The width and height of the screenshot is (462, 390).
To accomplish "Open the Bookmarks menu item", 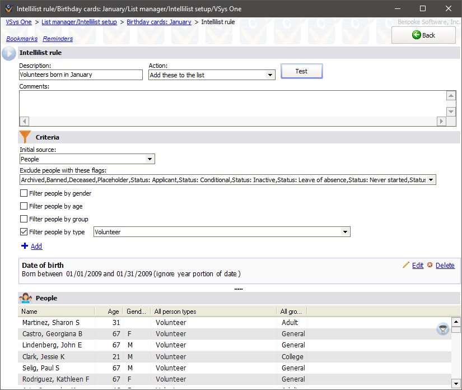I will (22, 39).
